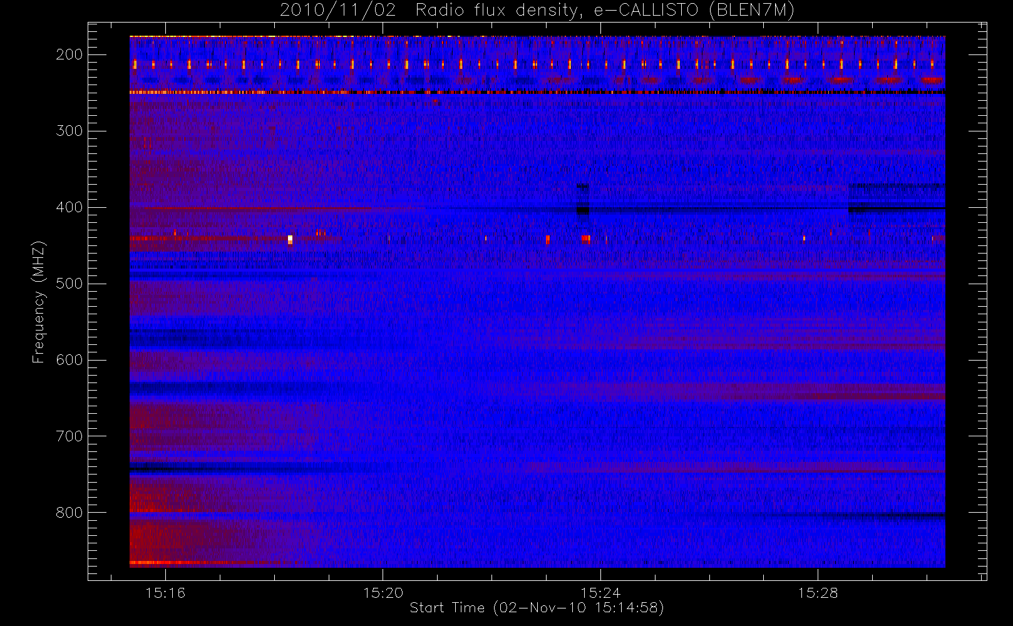Screen dimensions: 1013x626
Task: Click the 600 frequency tick label
Action: (x=69, y=360)
